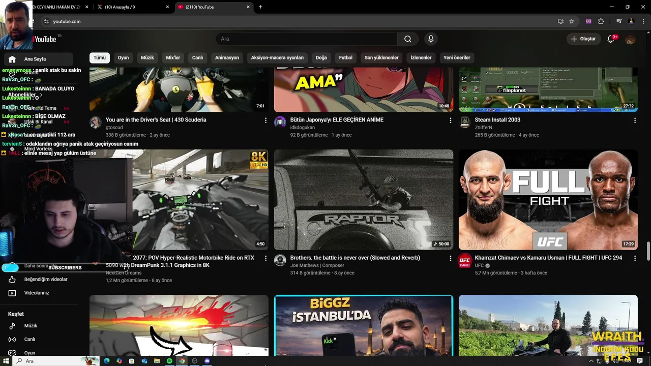Open BIGGZ İSTANBUL'DA video thumbnail
The image size is (651, 366).
pos(364,325)
